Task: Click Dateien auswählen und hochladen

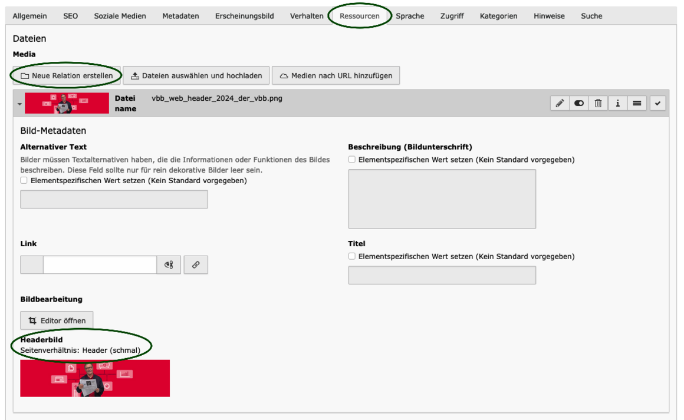Action: pos(196,75)
